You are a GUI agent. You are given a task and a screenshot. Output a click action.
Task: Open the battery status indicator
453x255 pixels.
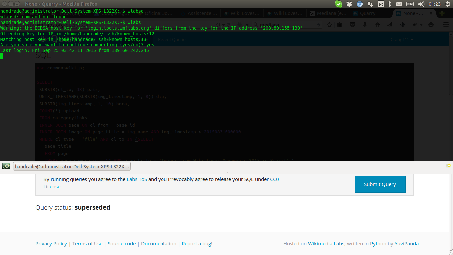410,4
